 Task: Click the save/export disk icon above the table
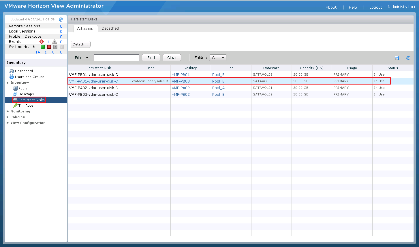(x=397, y=58)
